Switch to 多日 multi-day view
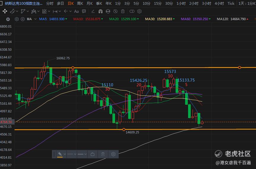This screenshot has width=256, height=169. pyautogui.click(x=61, y=4)
